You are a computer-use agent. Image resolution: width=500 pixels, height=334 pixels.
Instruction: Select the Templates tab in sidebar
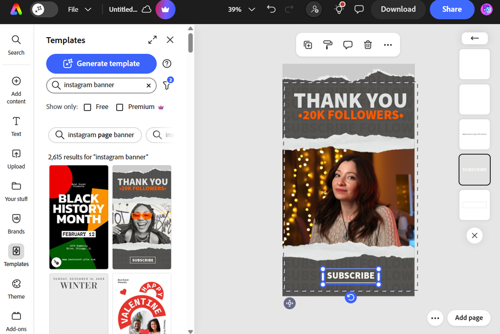click(16, 255)
